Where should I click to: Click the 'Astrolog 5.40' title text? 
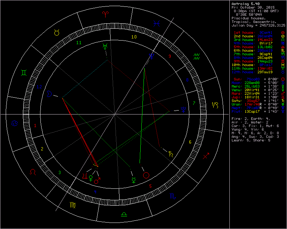tap(245, 4)
